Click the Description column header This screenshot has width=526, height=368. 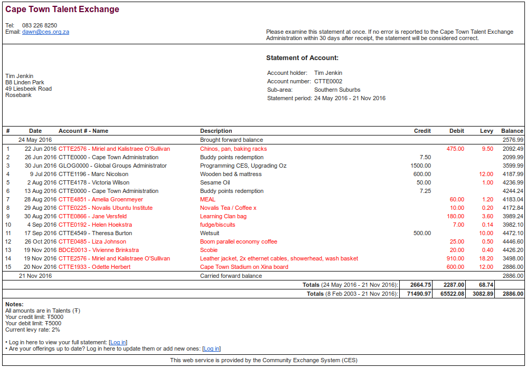click(x=216, y=131)
